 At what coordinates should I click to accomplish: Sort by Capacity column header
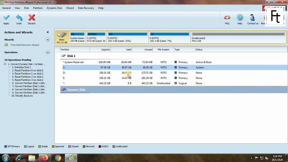100,49
